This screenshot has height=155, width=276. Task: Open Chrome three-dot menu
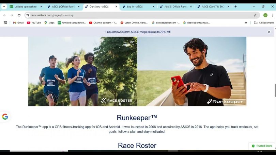[273, 15]
